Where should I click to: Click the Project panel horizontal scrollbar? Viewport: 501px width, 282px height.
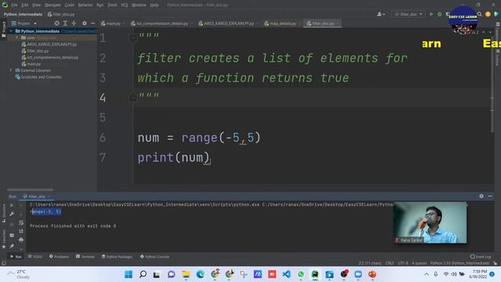point(30,190)
